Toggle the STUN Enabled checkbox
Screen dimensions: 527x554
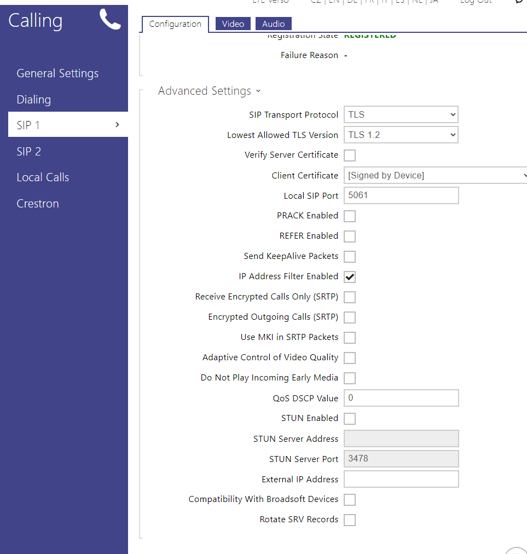click(x=350, y=419)
